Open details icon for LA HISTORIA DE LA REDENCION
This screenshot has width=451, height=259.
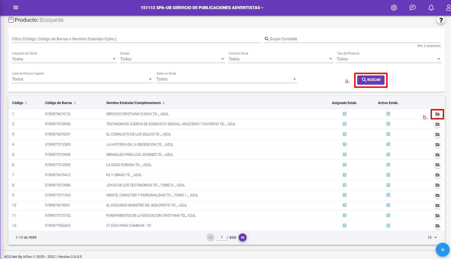tap(437, 145)
